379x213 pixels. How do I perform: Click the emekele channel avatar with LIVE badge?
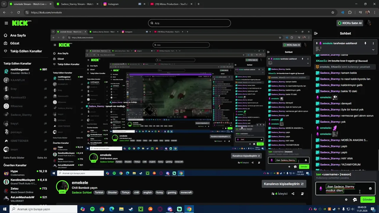point(62,187)
